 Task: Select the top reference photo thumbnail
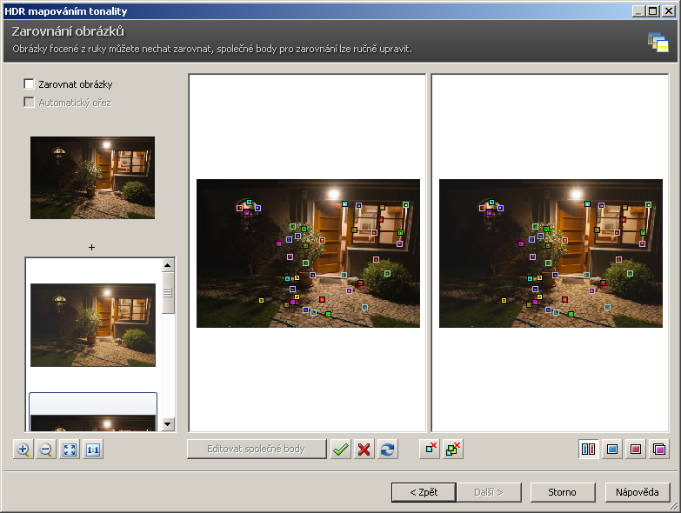[92, 177]
